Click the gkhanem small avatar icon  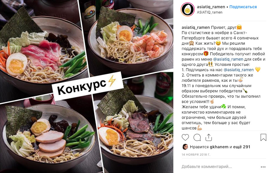[x=185, y=147]
